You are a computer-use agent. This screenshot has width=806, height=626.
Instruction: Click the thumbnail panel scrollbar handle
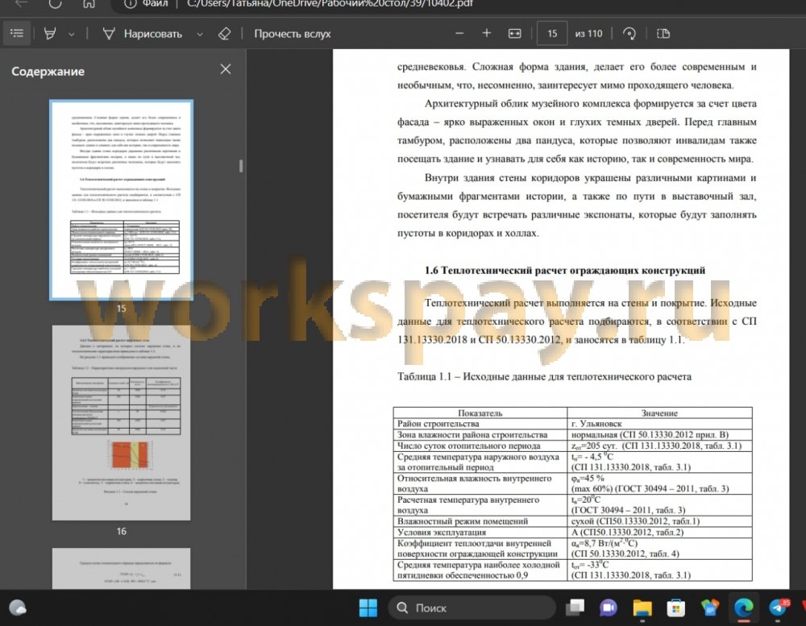(x=240, y=165)
